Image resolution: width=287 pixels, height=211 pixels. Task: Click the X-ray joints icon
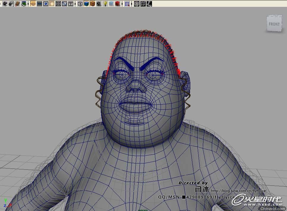(149, 4)
